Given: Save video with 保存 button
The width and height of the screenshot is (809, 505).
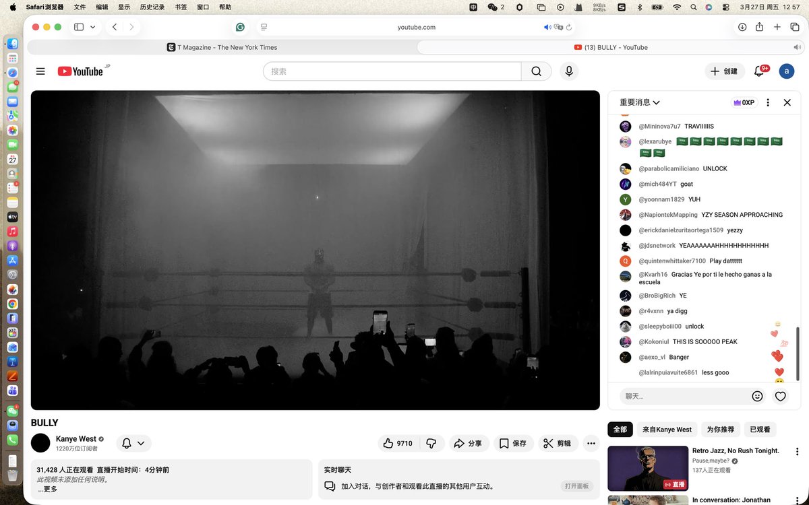Looking at the screenshot, I should point(513,443).
